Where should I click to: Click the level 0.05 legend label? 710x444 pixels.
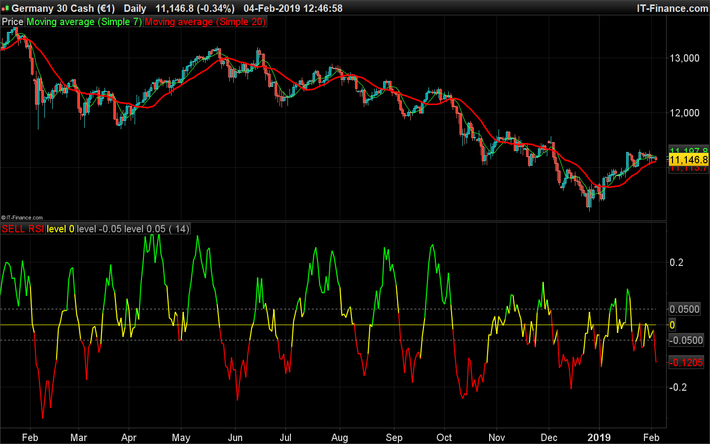(145, 229)
